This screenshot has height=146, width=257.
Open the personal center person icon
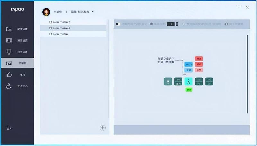(9, 86)
